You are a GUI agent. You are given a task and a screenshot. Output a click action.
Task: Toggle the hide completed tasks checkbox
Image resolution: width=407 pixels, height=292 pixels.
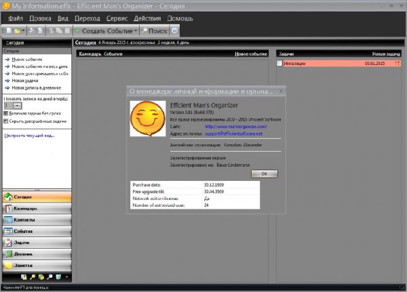[6, 121]
